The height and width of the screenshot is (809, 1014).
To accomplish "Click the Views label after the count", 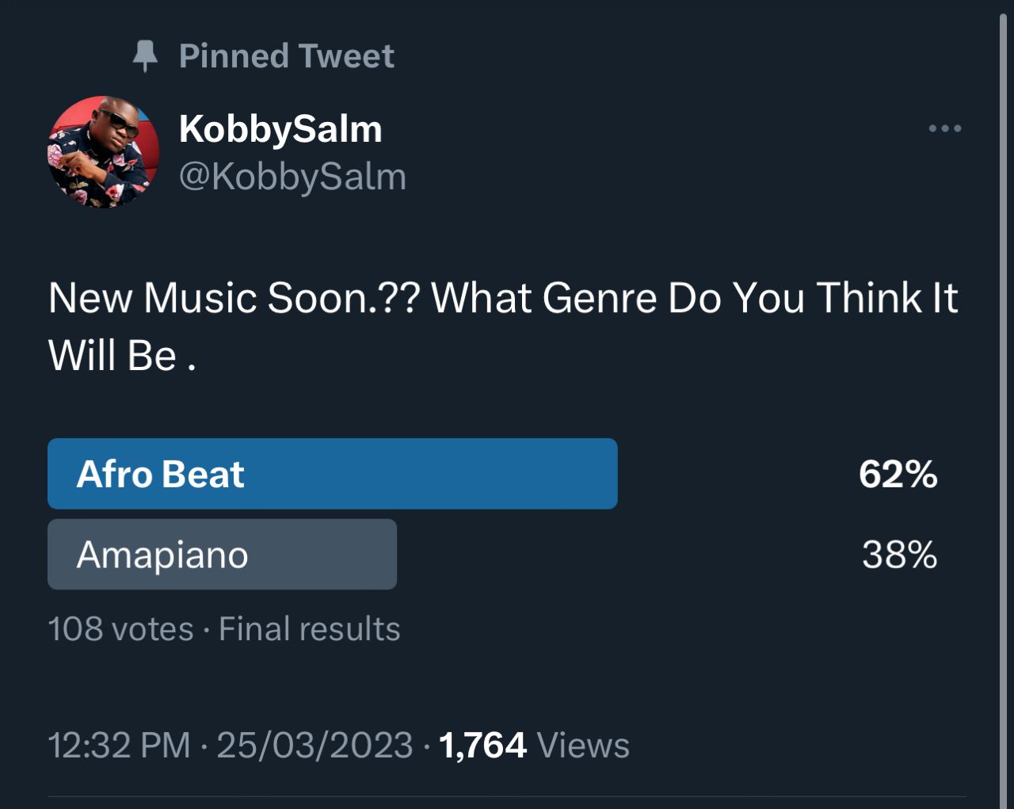I will click(583, 746).
